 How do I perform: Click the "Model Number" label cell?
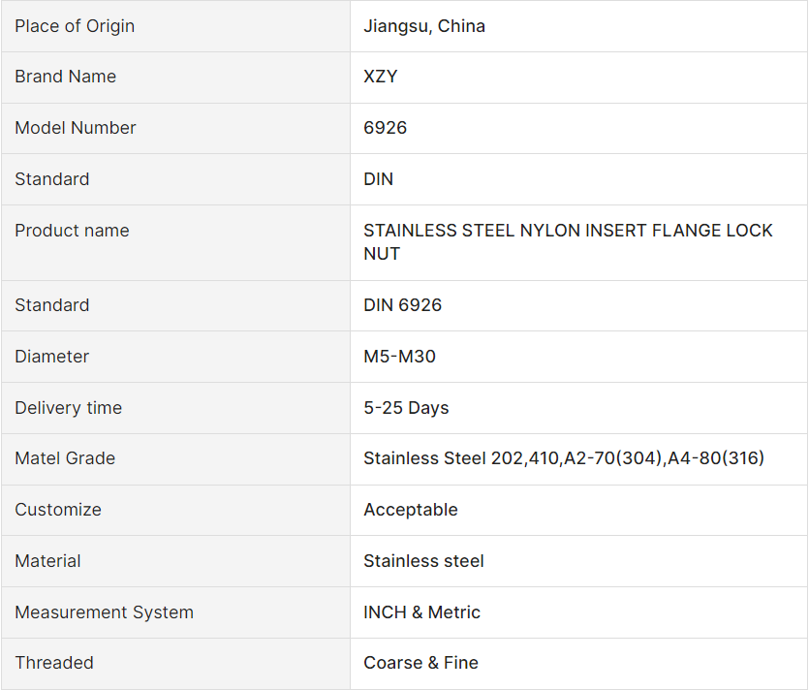pyautogui.click(x=76, y=128)
